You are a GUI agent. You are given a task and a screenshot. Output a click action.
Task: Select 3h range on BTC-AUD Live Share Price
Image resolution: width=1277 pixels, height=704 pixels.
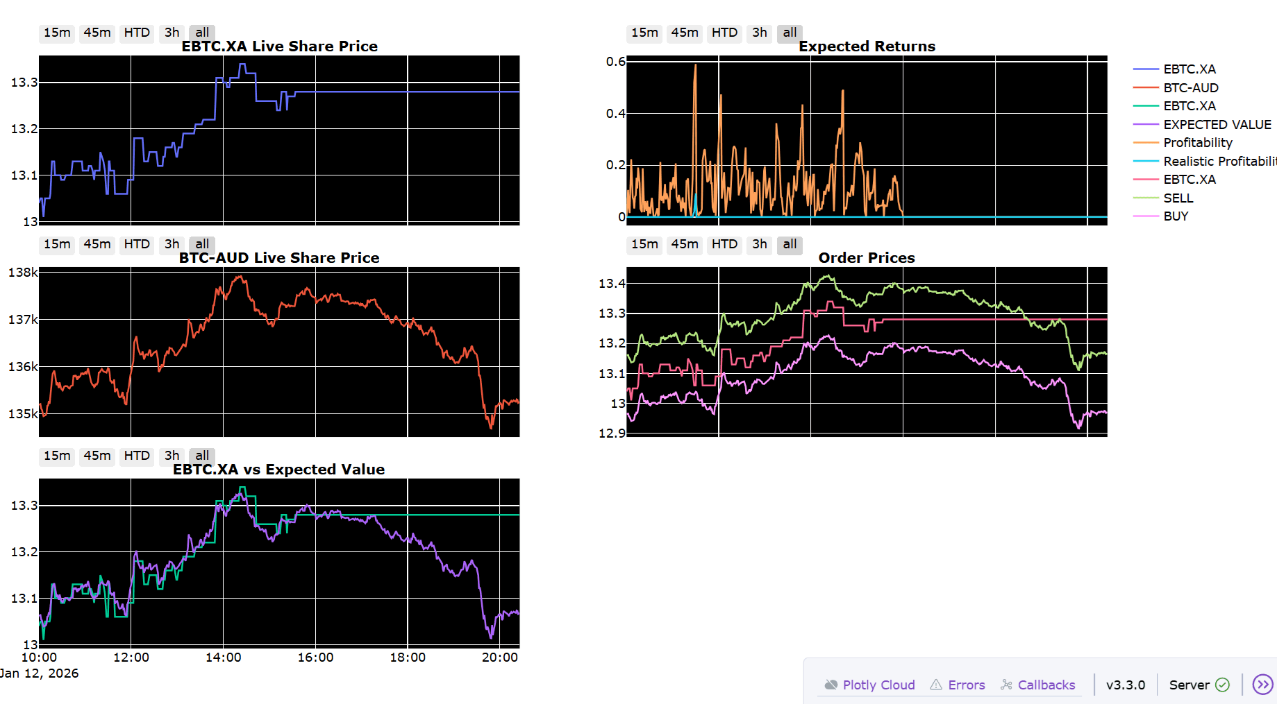[172, 244]
